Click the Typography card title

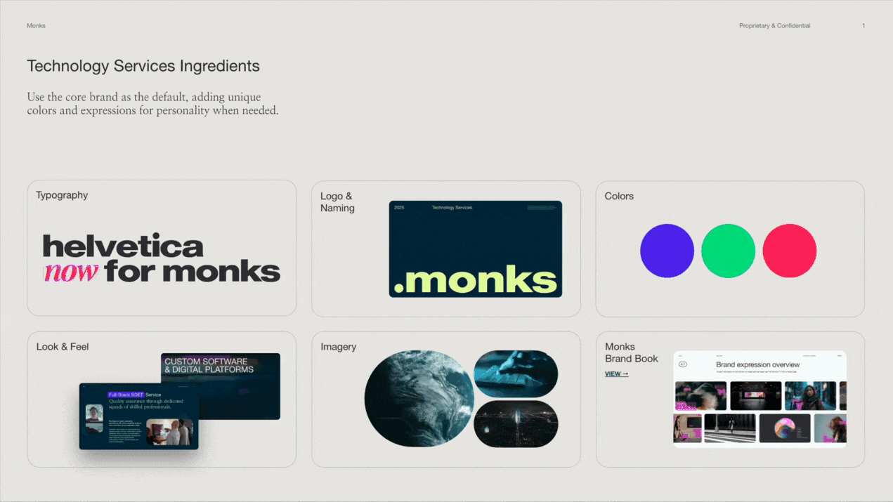point(62,195)
